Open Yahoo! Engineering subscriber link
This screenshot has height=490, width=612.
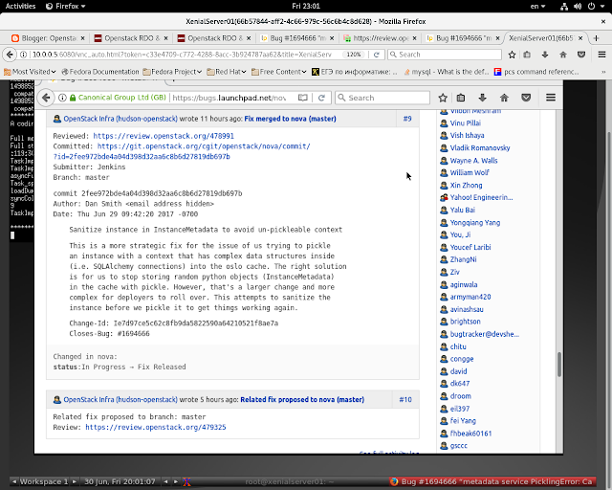click(x=481, y=198)
